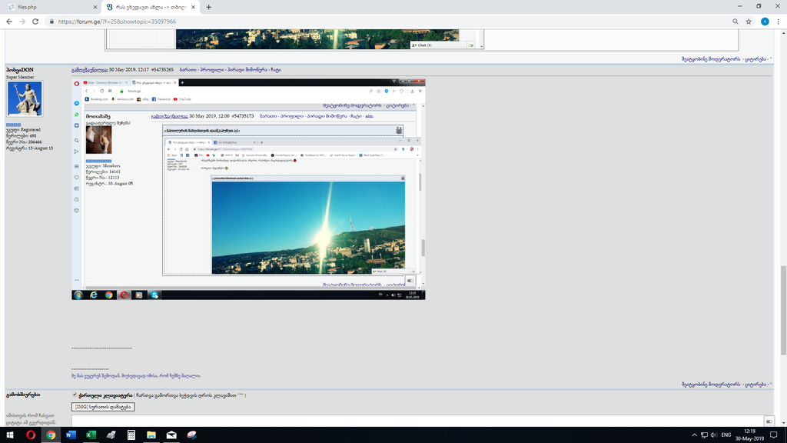Click '[IMG] სურათის დამატება' button
Viewport: 787px width, 443px height.
tap(103, 407)
